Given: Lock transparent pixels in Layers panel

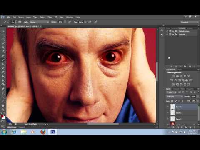Looking at the screenshot, I should 172,101.
